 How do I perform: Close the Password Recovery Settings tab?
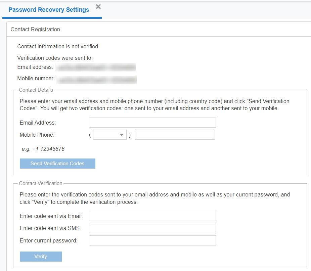pyautogui.click(x=98, y=7)
